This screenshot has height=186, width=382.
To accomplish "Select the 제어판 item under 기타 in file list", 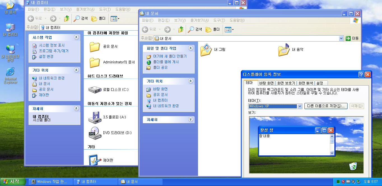I will 101,160.
